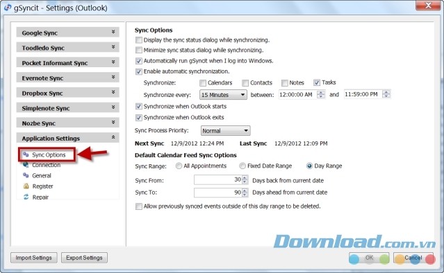Open Connection settings page

[46, 165]
